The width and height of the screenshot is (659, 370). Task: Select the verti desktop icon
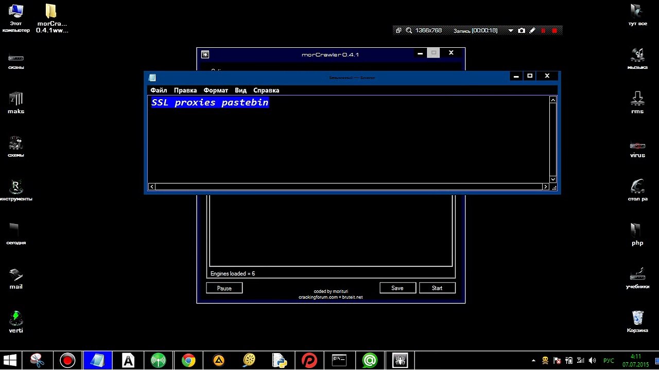click(x=16, y=322)
